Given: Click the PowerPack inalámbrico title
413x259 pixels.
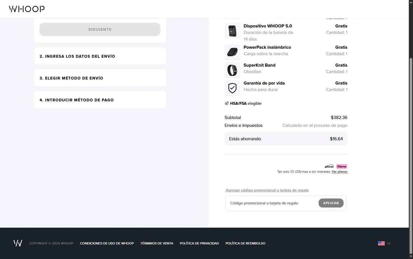Looking at the screenshot, I should 267,47.
